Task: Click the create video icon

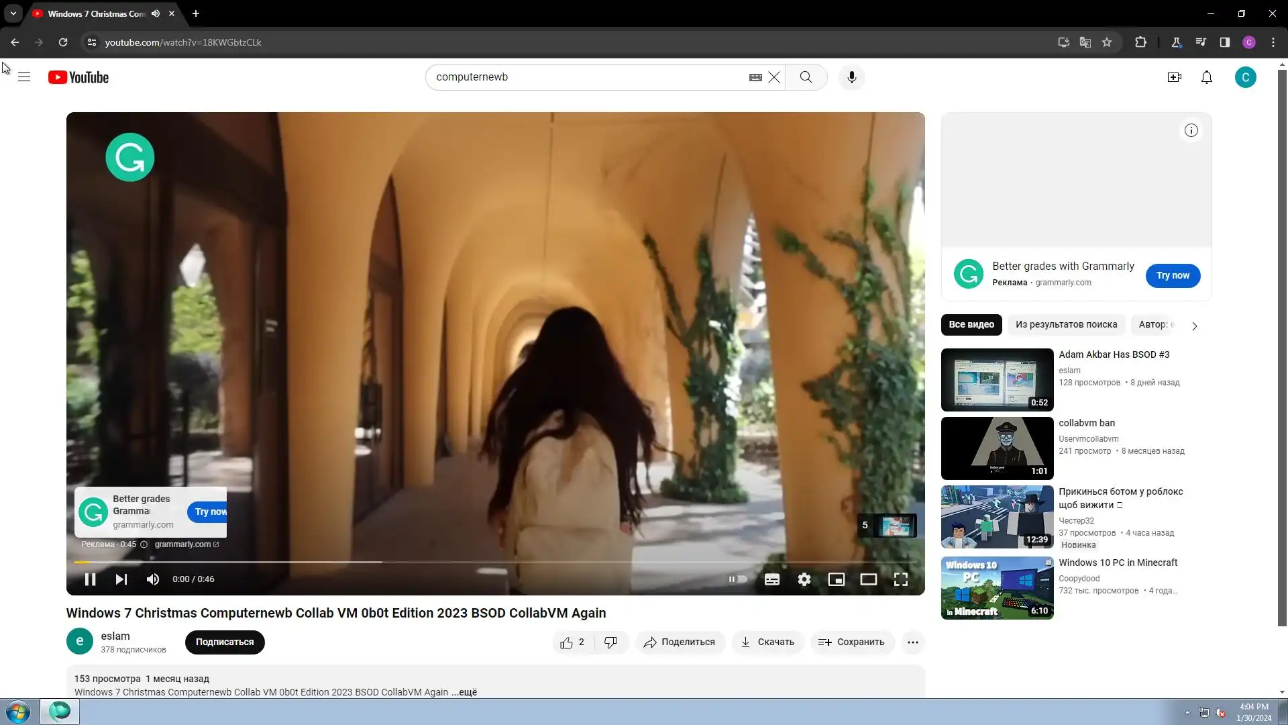Action: pos(1174,77)
